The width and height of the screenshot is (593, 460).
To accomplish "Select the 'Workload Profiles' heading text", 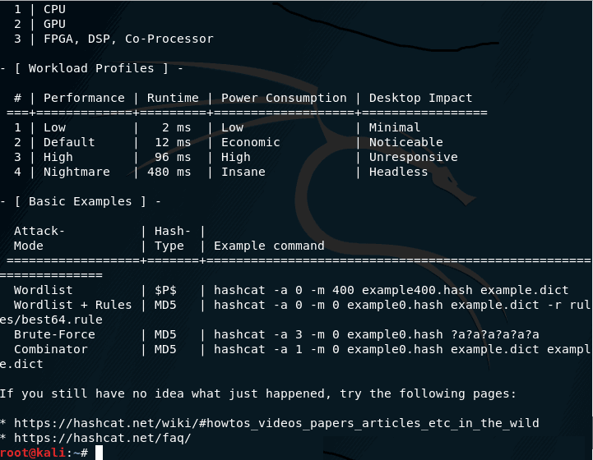I will tap(91, 68).
